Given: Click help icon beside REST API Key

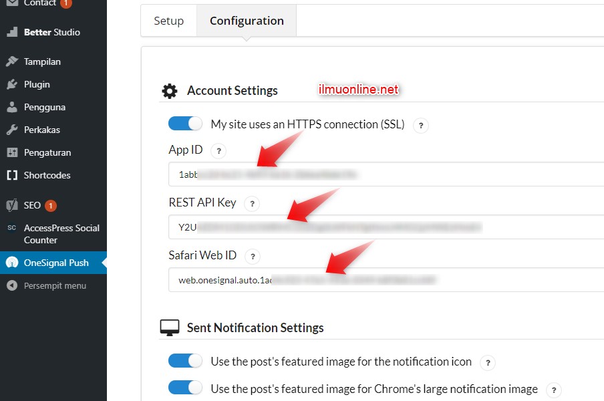Looking at the screenshot, I should point(251,204).
